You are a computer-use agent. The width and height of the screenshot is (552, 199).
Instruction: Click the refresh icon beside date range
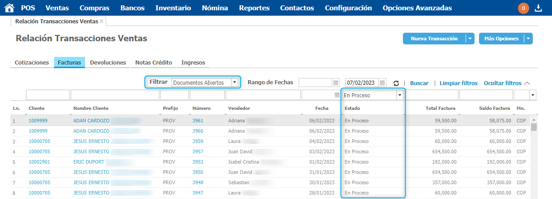396,83
